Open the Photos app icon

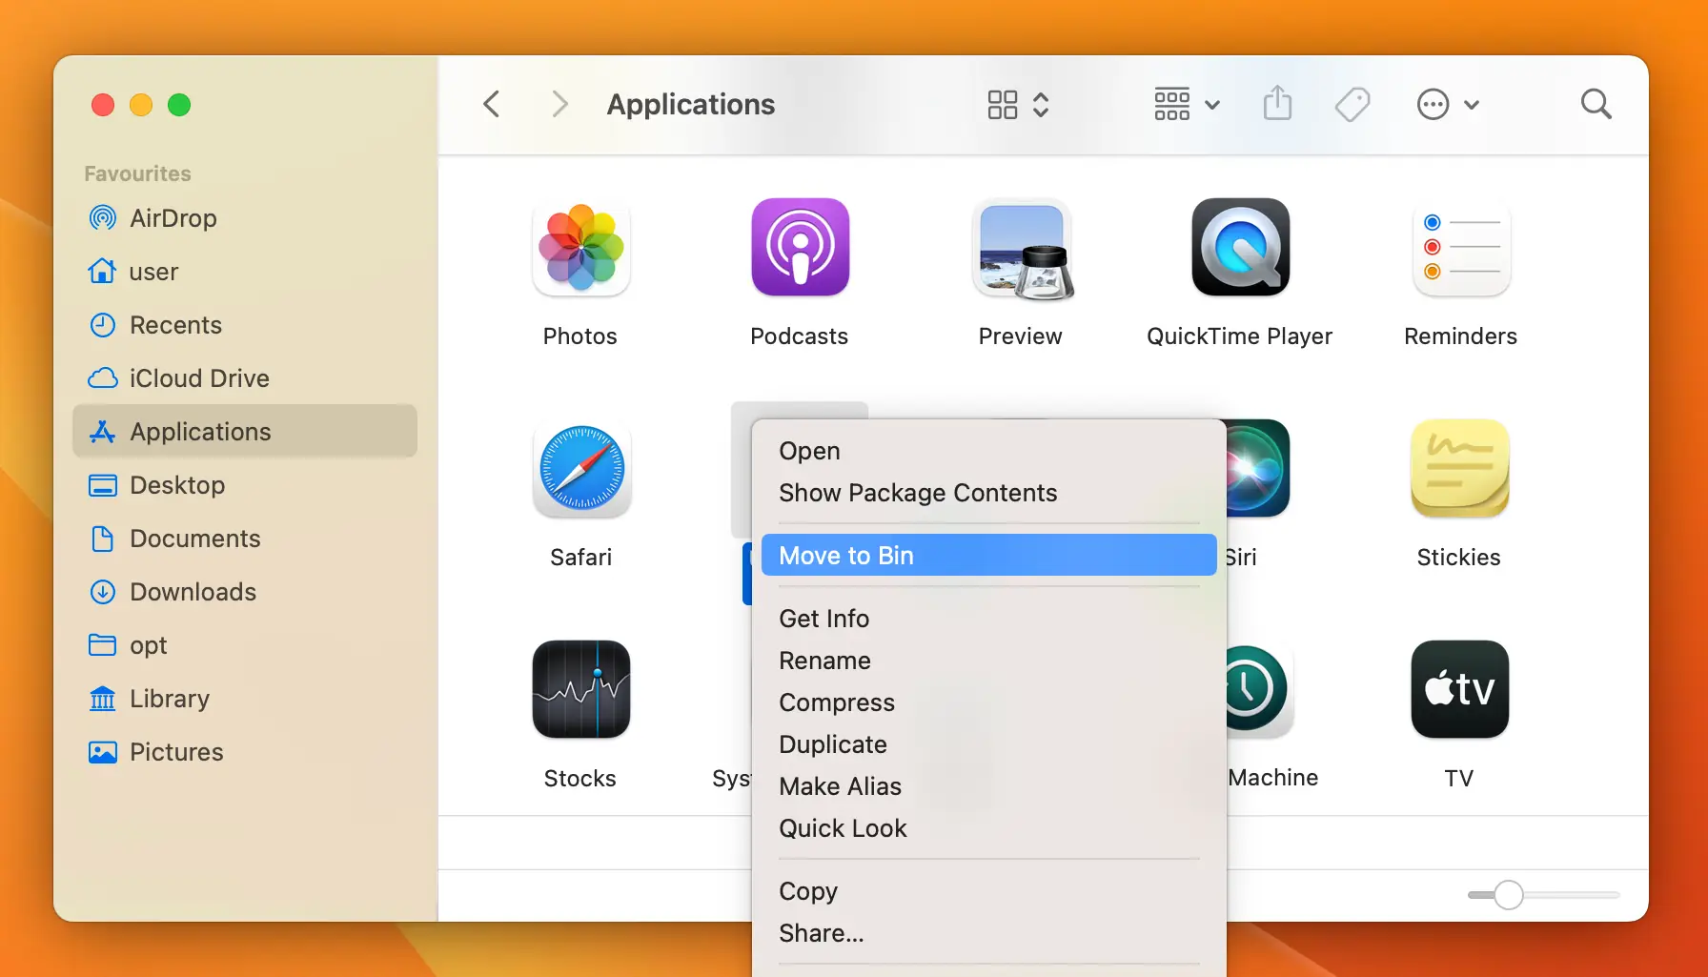coord(580,248)
